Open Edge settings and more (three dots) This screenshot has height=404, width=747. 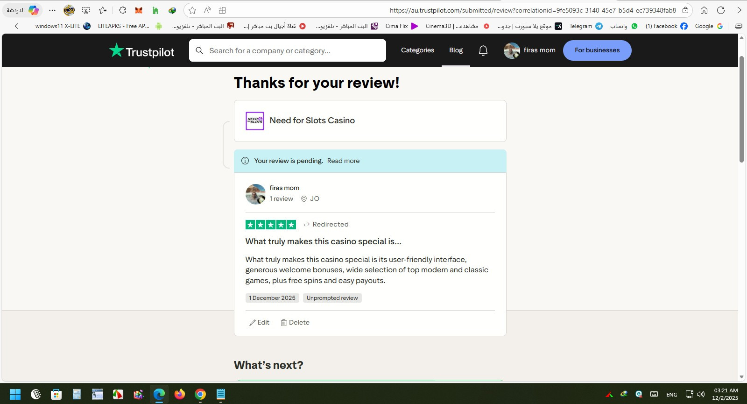(x=52, y=10)
